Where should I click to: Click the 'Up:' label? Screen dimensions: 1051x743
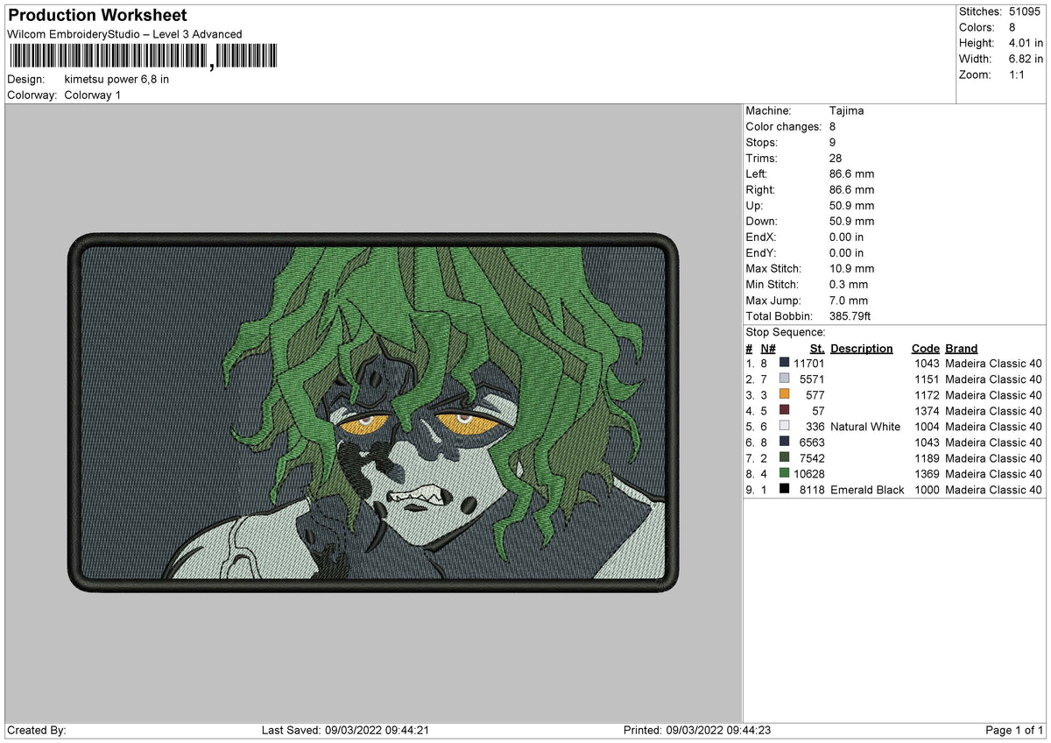[x=754, y=205]
